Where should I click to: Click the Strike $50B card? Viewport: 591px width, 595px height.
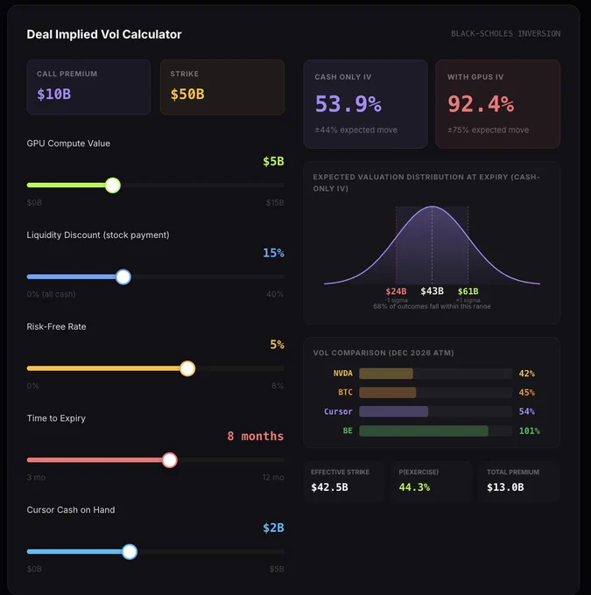tap(222, 87)
